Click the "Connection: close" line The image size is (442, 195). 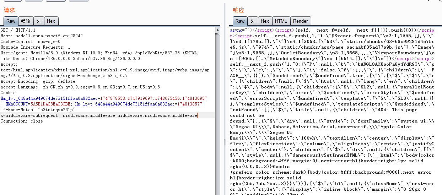[22, 121]
